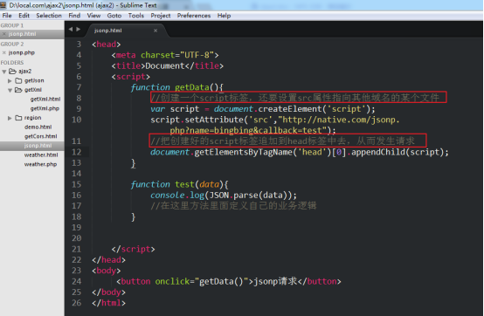The image size is (484, 316).
Task: Open the Goto menu
Action: click(x=114, y=16)
